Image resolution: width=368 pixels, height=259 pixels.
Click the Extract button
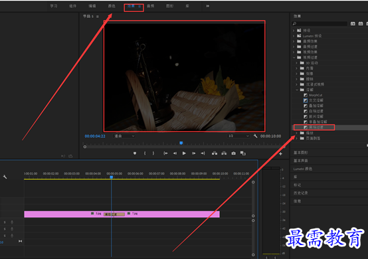pos(224,153)
